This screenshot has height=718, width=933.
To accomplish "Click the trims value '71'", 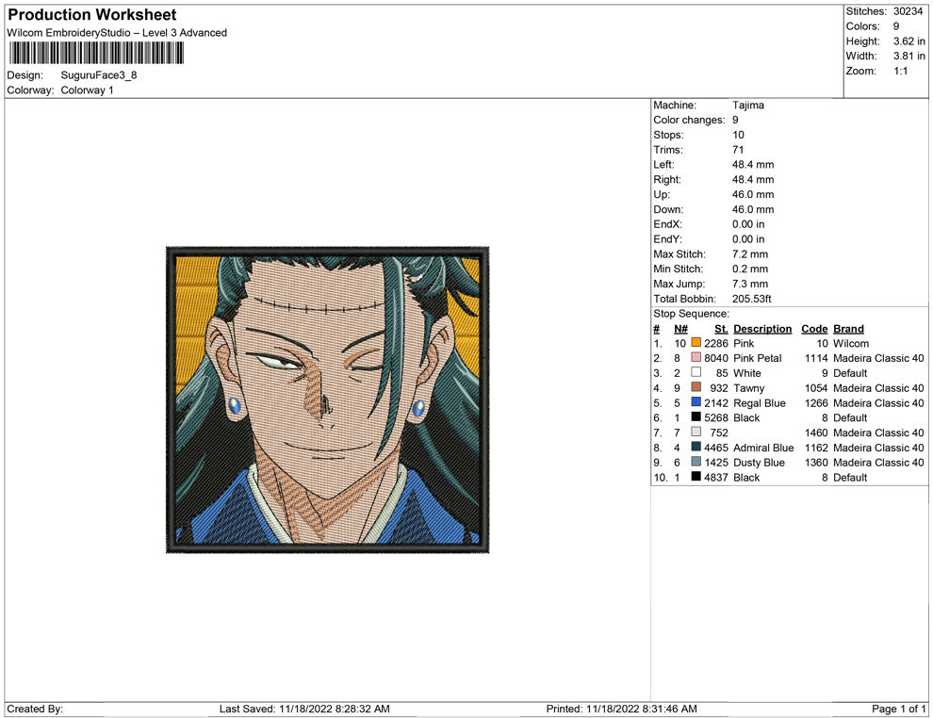I will [x=738, y=149].
